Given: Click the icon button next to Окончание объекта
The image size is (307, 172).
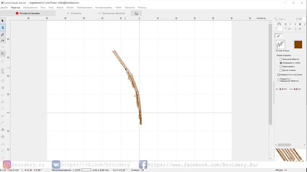Looking at the screenshot, I should pyautogui.click(x=136, y=13).
